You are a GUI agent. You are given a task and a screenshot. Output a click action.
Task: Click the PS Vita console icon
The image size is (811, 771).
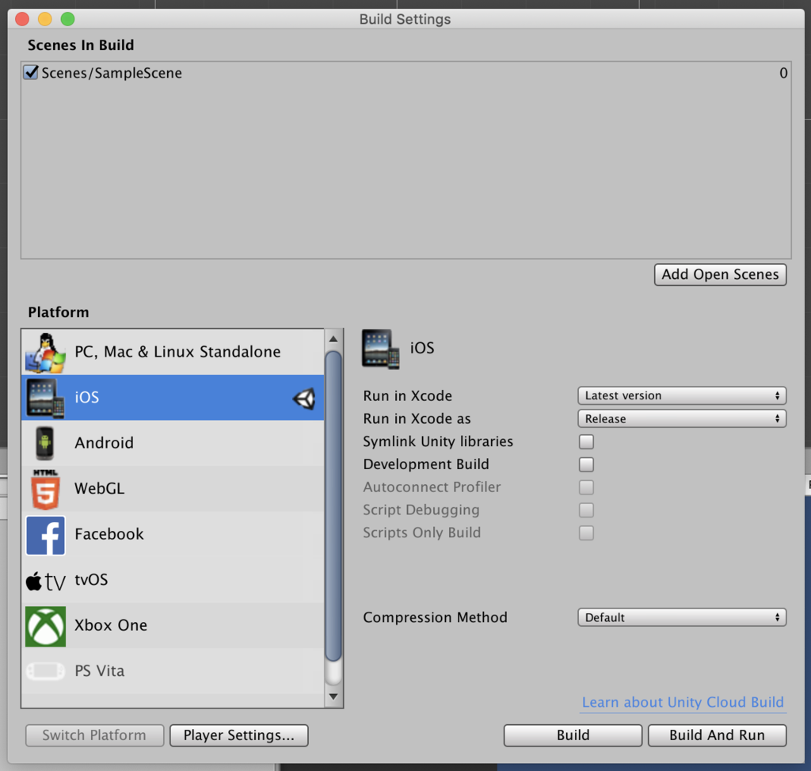click(x=45, y=671)
